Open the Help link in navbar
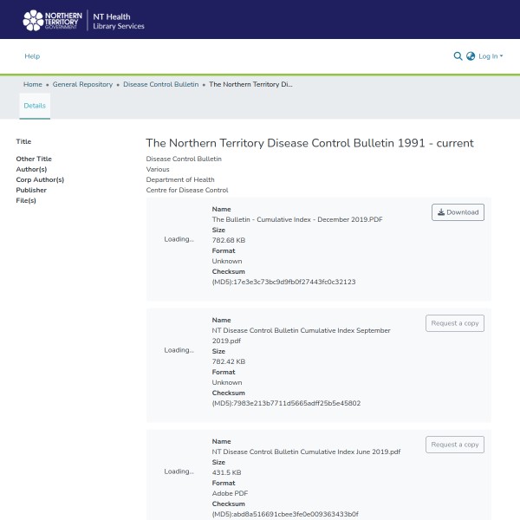The width and height of the screenshot is (520, 520). point(32,56)
